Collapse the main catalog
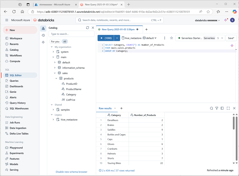This screenshot has height=176, width=239. tap(53, 57)
